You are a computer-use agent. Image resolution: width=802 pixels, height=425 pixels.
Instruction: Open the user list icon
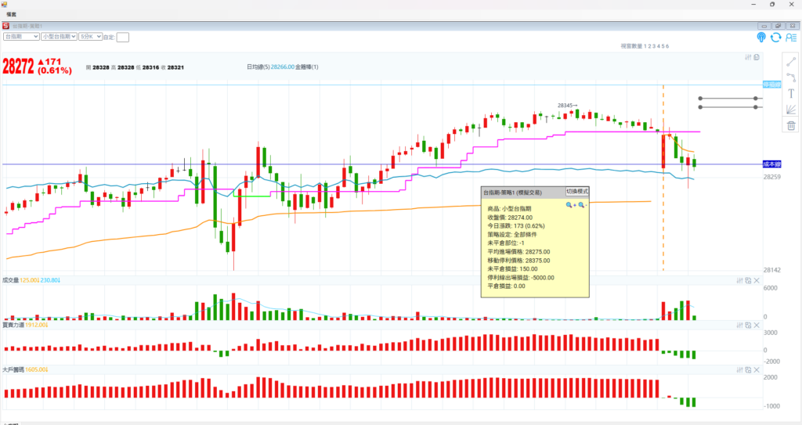791,37
